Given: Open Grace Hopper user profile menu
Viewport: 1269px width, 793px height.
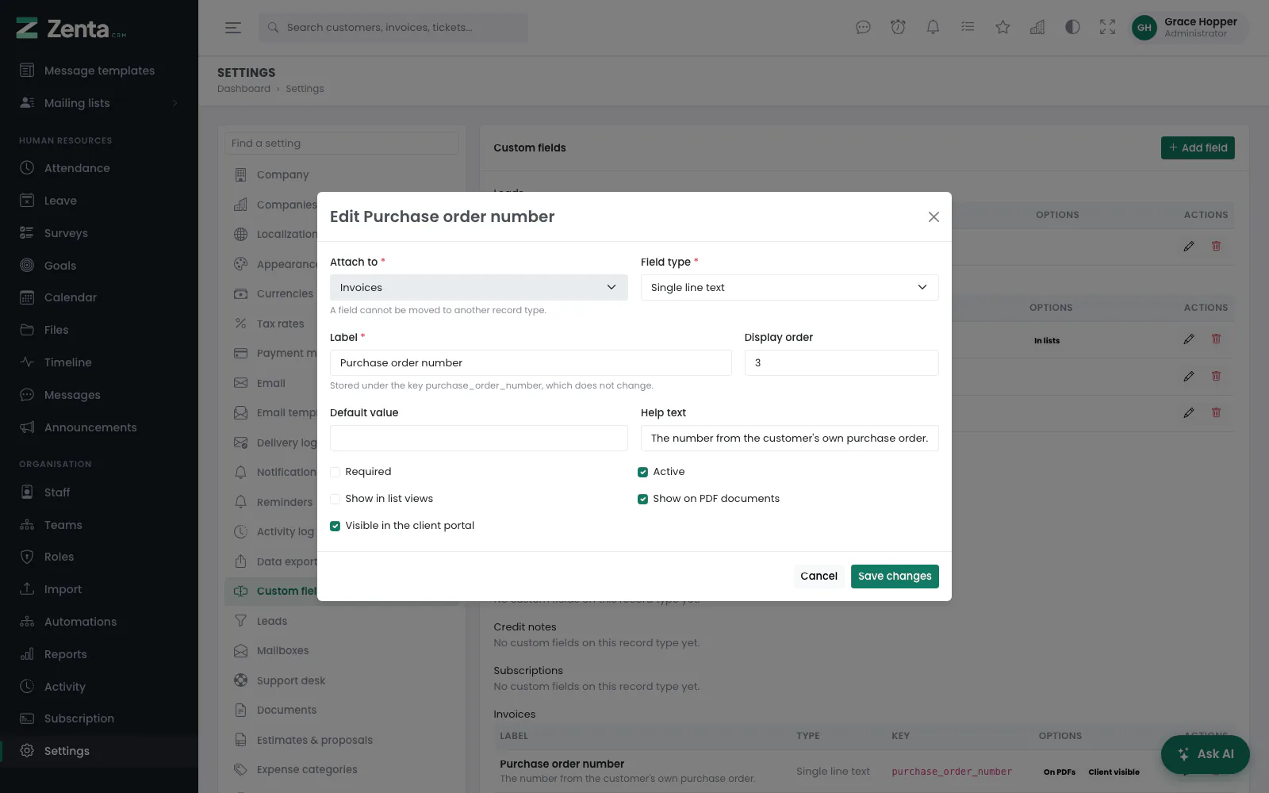Looking at the screenshot, I should (1190, 28).
